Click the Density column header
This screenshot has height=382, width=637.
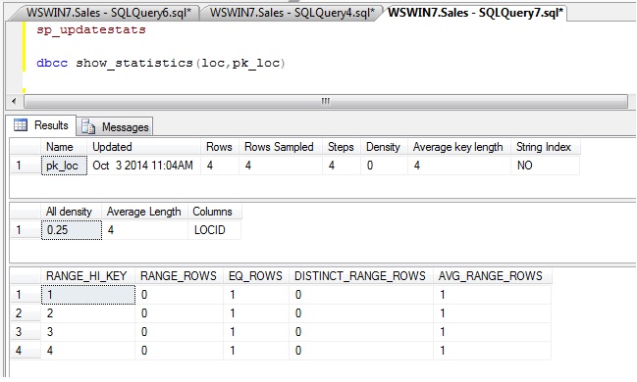point(385,147)
